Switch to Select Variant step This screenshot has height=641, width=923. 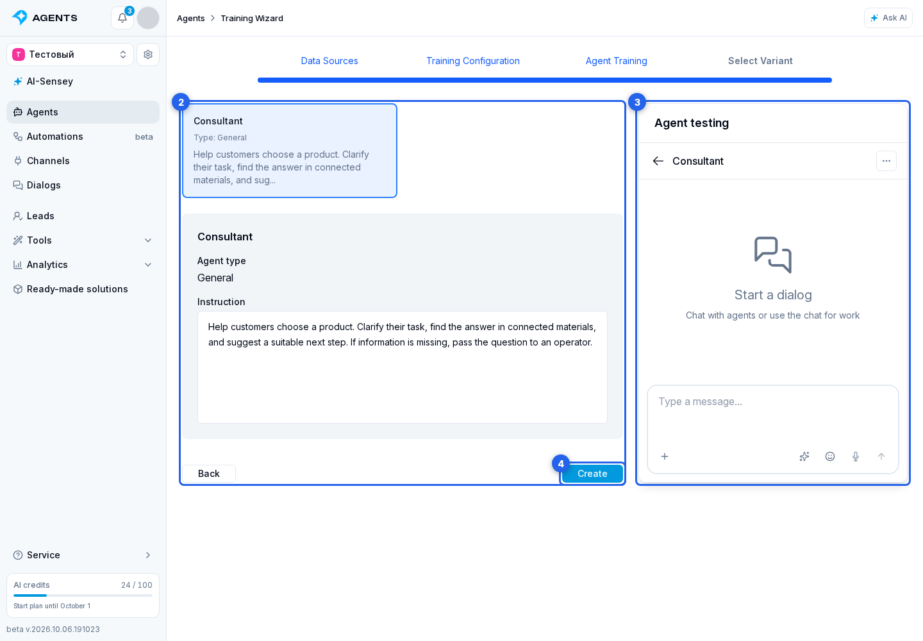760,61
